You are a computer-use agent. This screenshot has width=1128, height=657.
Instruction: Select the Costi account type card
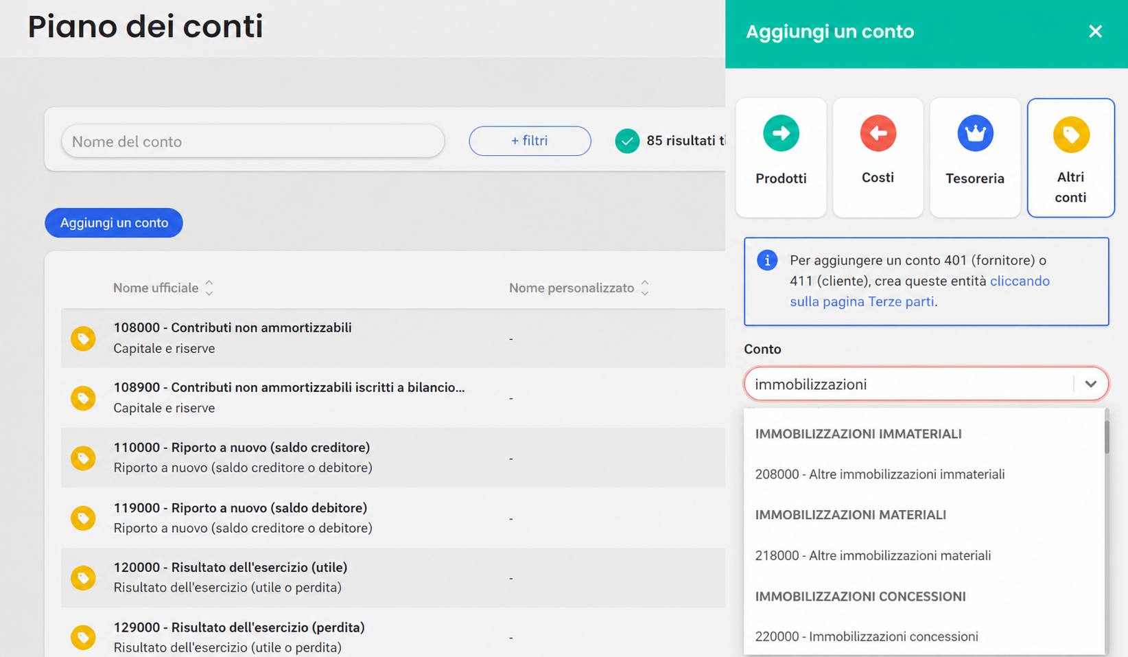click(878, 158)
